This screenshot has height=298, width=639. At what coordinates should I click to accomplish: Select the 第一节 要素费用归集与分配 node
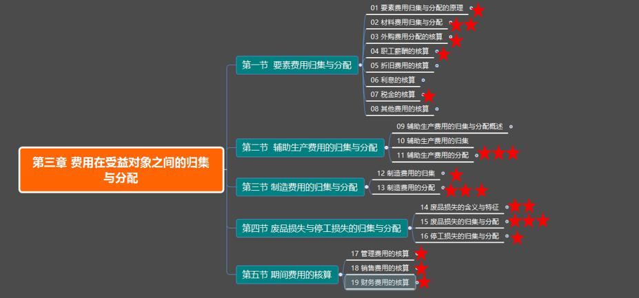[296, 65]
